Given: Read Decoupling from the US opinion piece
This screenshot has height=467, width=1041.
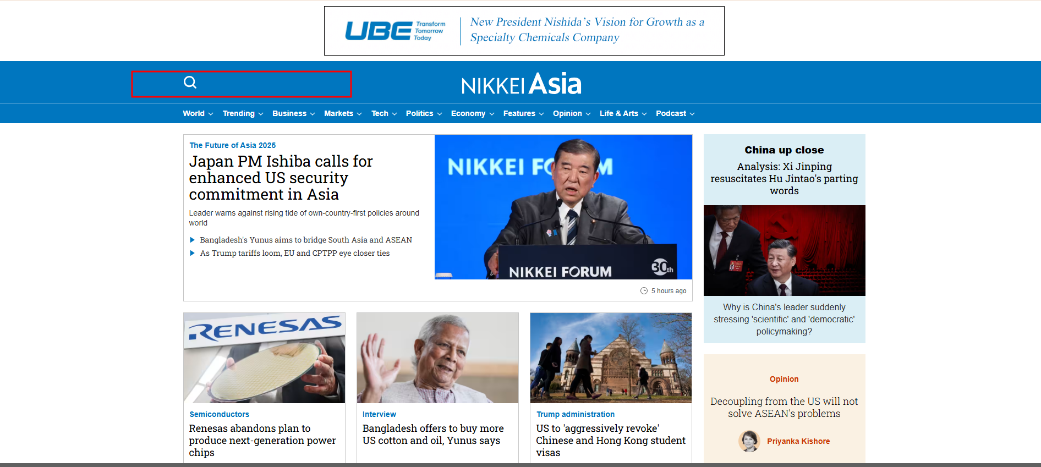Looking at the screenshot, I should [x=784, y=408].
